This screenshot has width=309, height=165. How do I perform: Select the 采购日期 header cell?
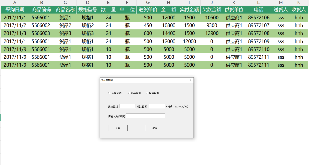click(x=15, y=9)
